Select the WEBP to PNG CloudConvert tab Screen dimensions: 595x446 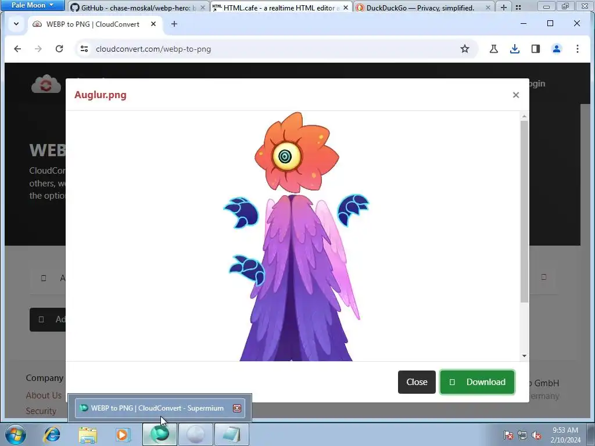93,24
